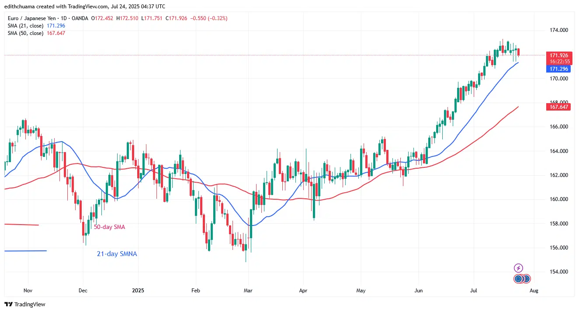
Task: Click the short blue line beside 21-day SMNA label
Action: [x=25, y=251]
